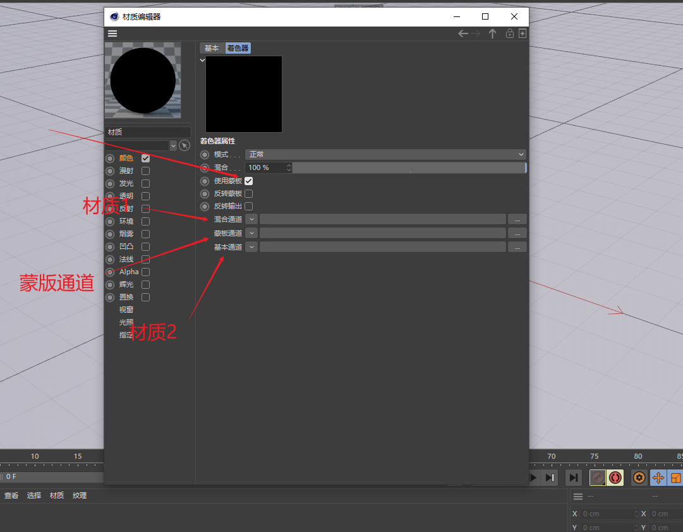
Task: Open the 纹理 menu in material manager
Action: coord(80,495)
